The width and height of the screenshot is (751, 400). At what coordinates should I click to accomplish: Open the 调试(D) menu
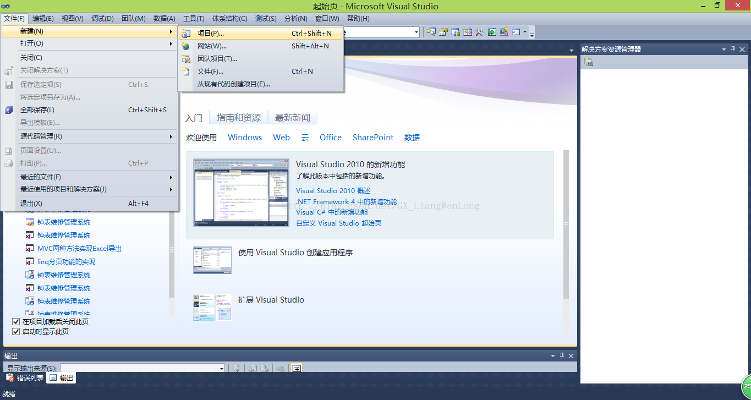tap(102, 18)
